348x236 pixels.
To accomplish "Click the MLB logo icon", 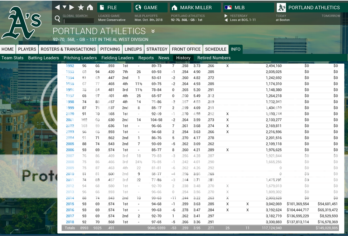I will 228,8.
